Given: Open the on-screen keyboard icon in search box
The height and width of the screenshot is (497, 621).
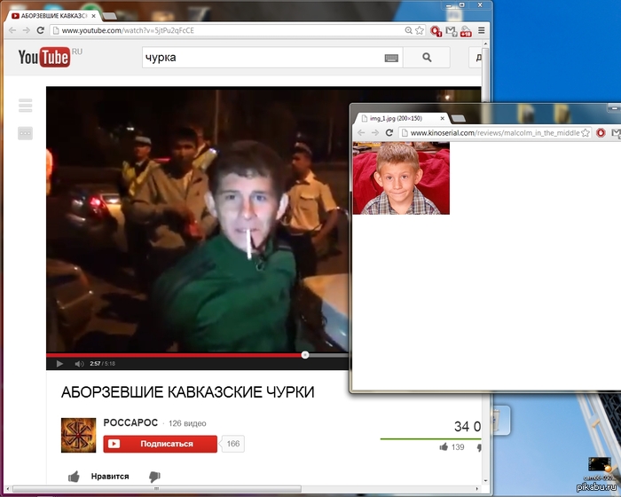Looking at the screenshot, I should click(x=391, y=58).
